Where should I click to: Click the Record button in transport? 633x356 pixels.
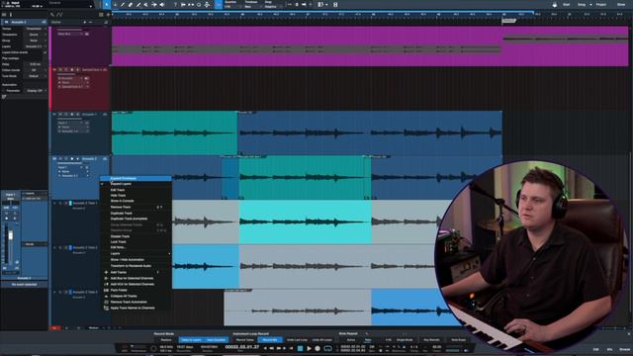coord(317,348)
